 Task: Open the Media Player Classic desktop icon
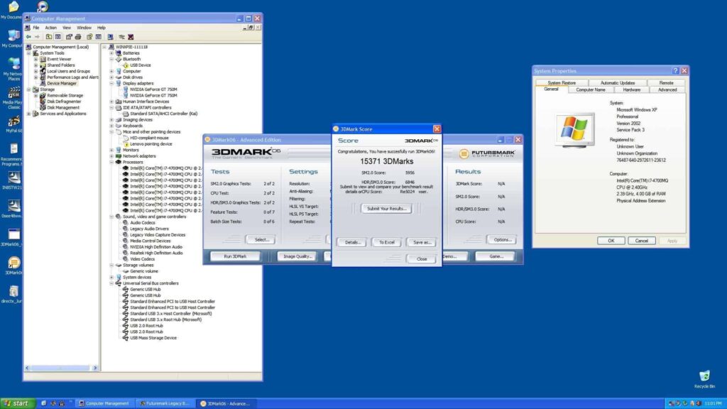click(13, 93)
